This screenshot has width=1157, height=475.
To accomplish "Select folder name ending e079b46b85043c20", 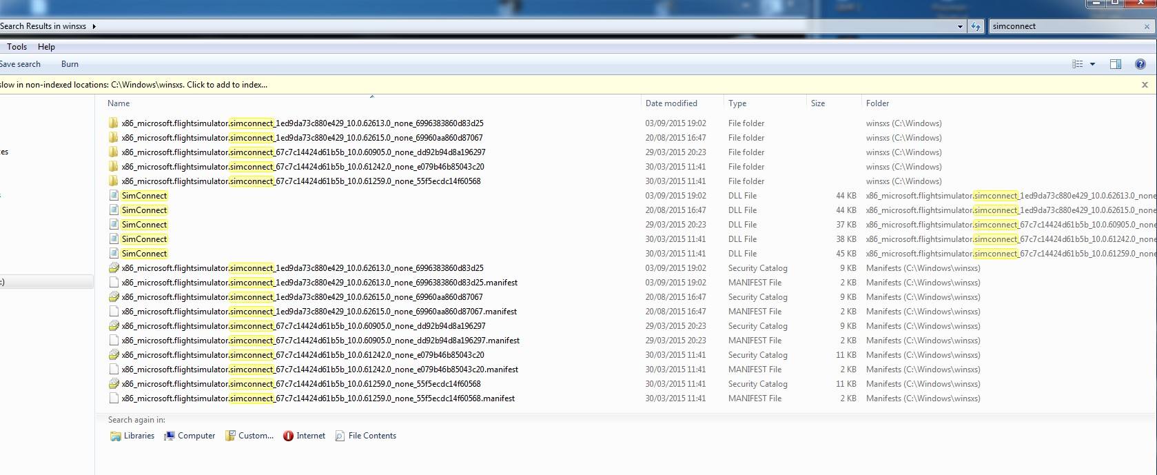I will [303, 167].
